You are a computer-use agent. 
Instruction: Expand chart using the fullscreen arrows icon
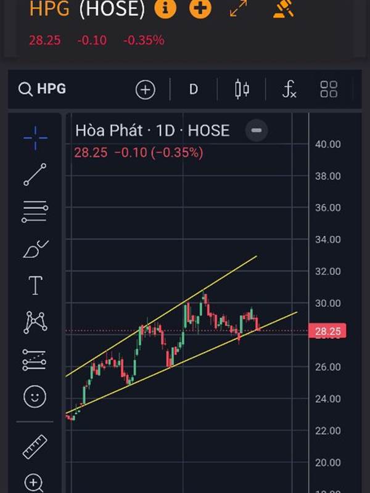239,8
